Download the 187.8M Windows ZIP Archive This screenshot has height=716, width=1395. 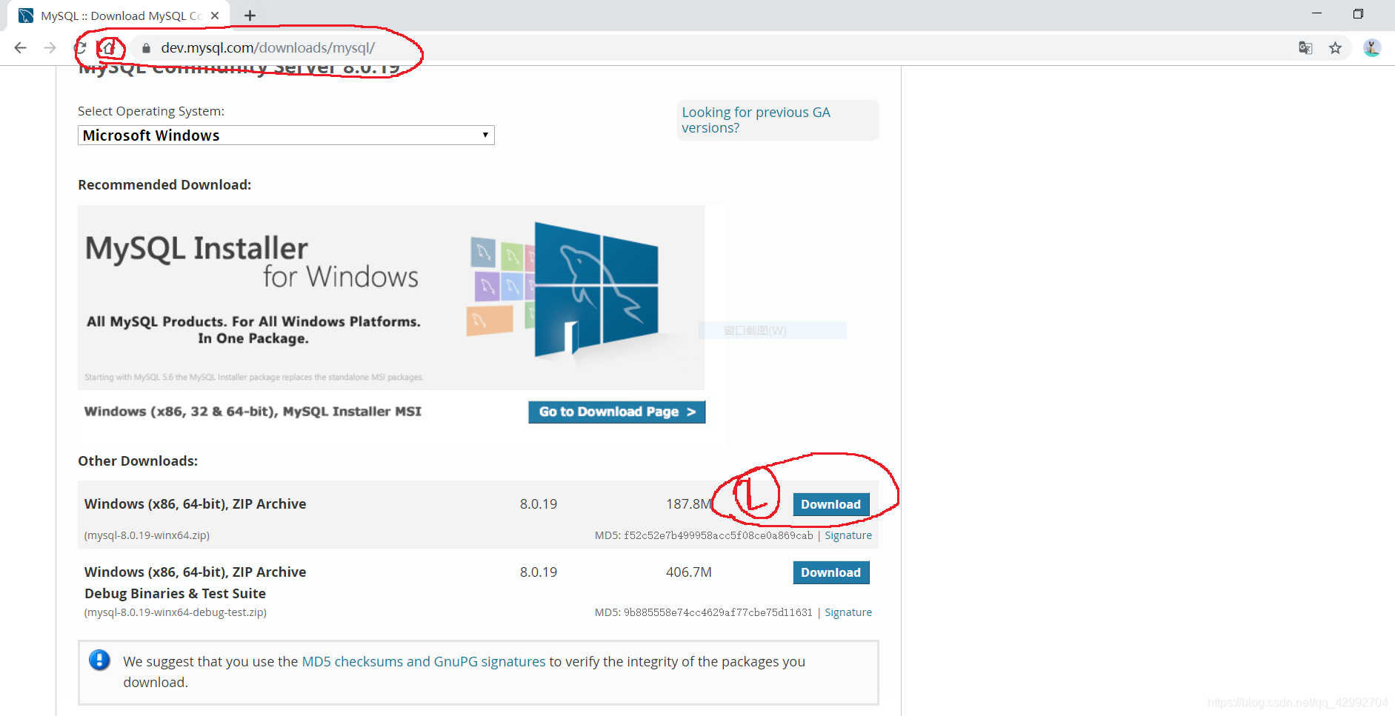830,505
